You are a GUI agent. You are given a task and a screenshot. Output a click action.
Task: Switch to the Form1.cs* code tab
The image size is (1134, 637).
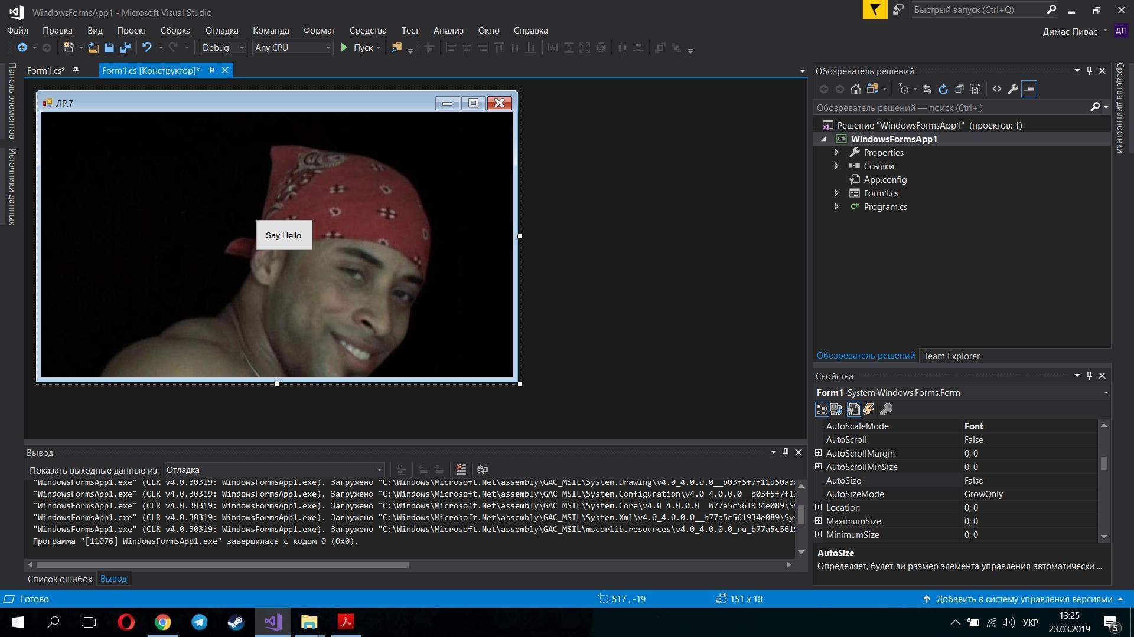(46, 71)
